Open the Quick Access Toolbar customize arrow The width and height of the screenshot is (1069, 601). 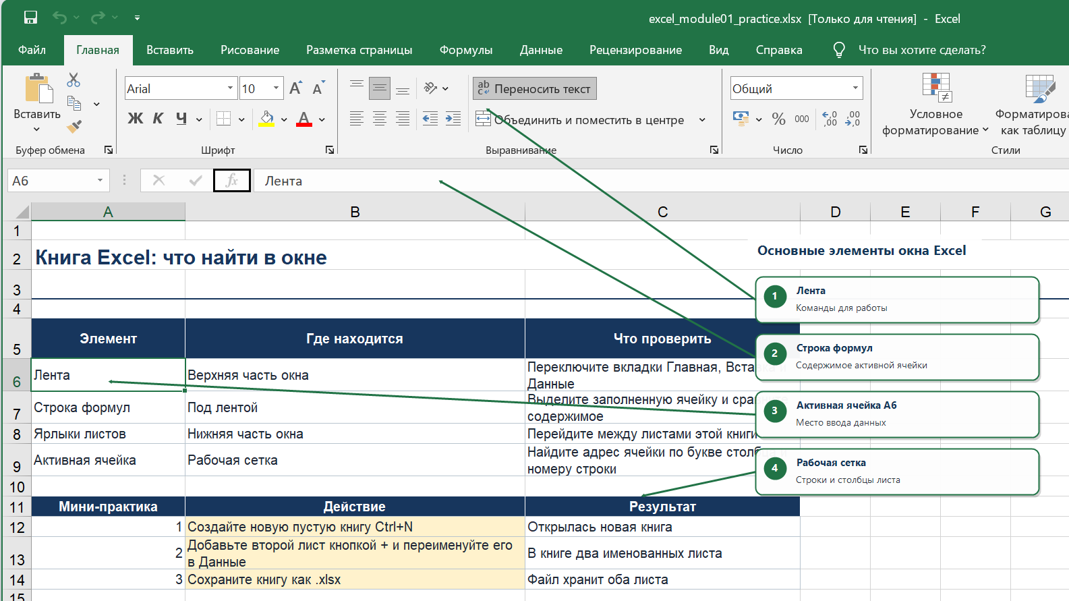[137, 18]
